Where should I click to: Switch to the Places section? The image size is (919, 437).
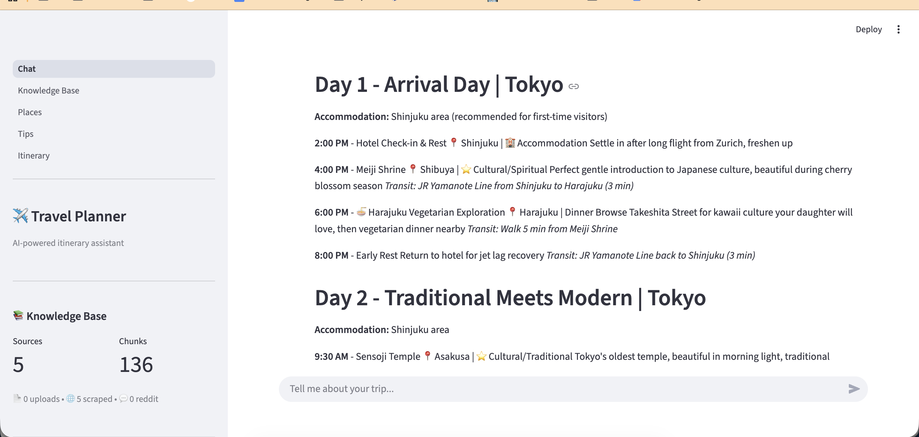tap(30, 112)
